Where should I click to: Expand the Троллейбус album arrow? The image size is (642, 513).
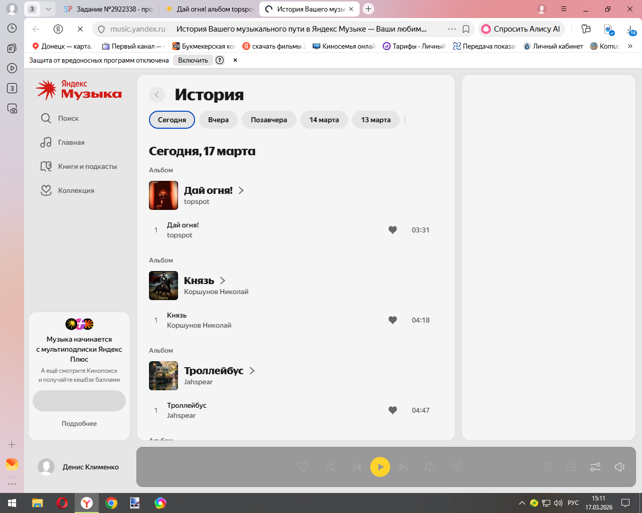[252, 371]
